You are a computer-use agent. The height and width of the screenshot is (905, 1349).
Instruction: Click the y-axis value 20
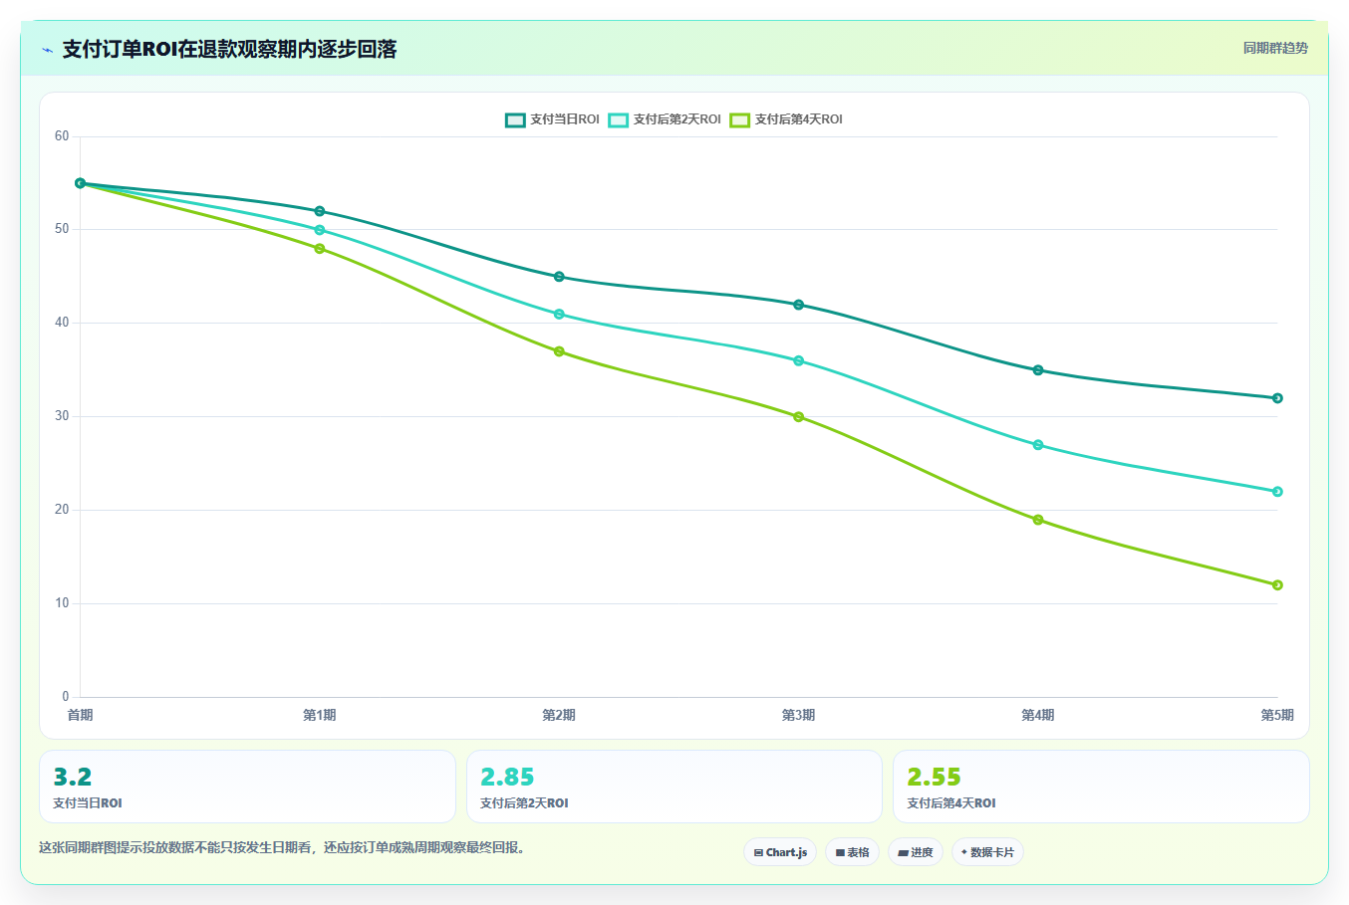tap(62, 510)
